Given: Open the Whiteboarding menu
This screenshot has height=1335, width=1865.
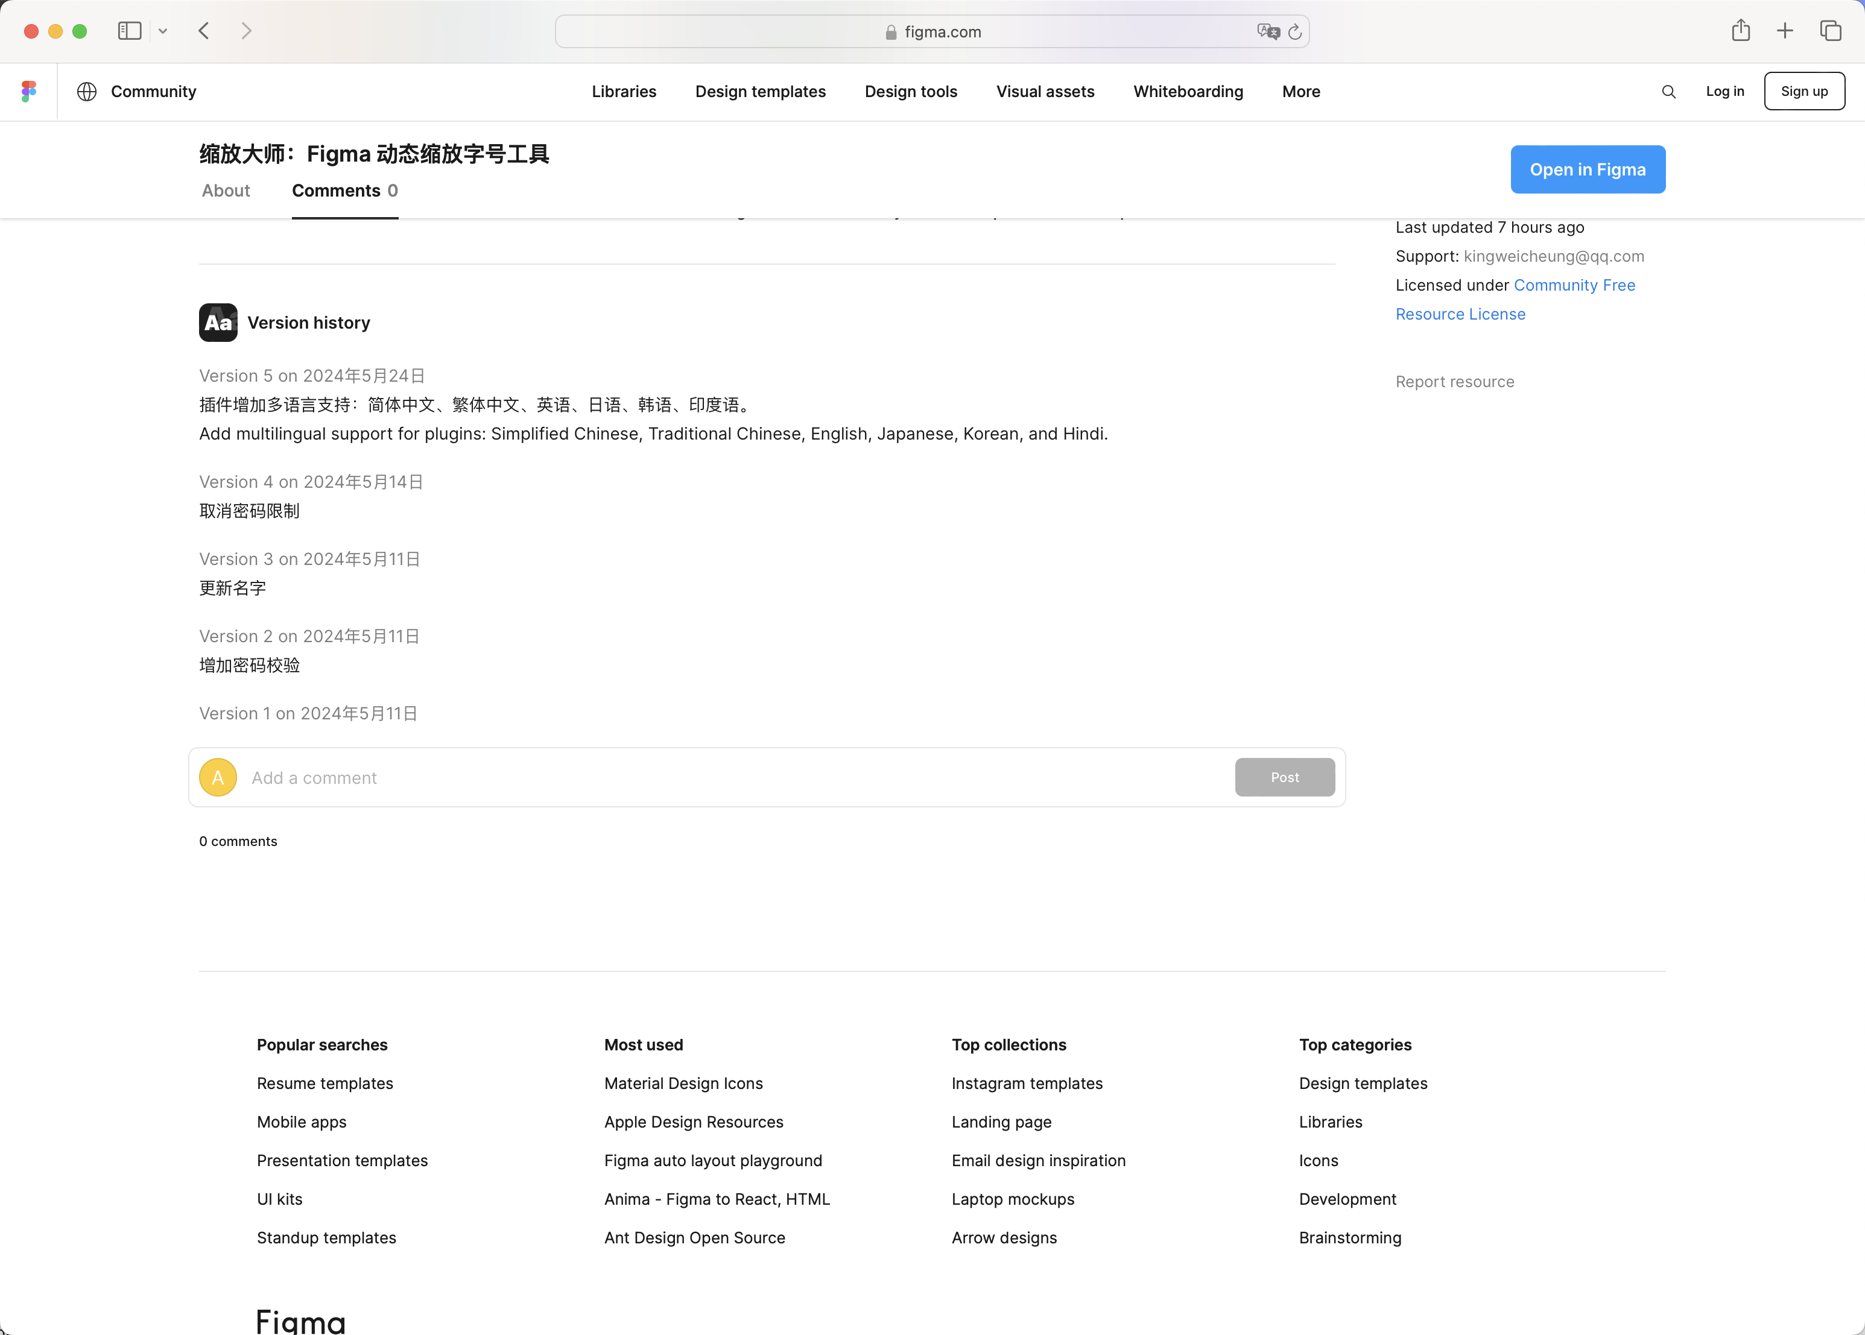Looking at the screenshot, I should coord(1188,91).
